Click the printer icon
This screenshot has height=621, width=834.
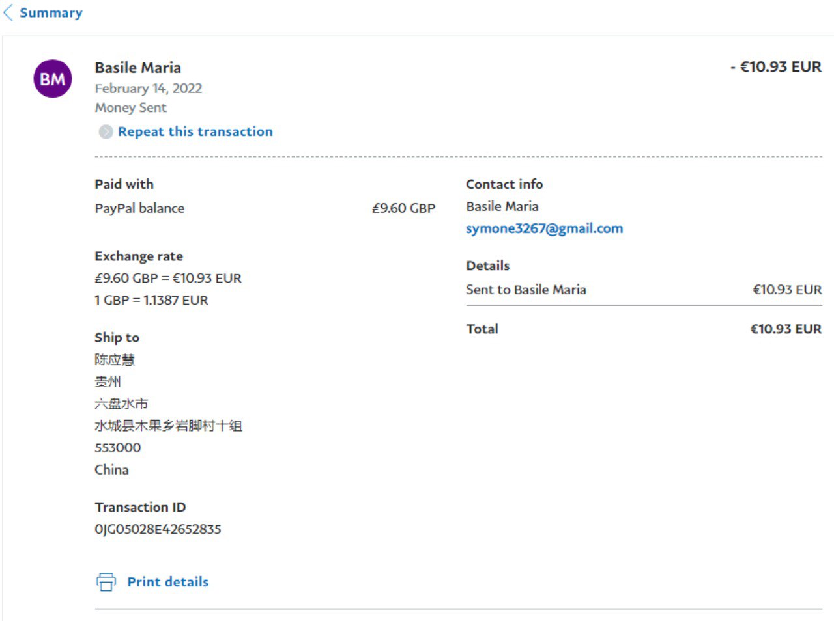[106, 582]
